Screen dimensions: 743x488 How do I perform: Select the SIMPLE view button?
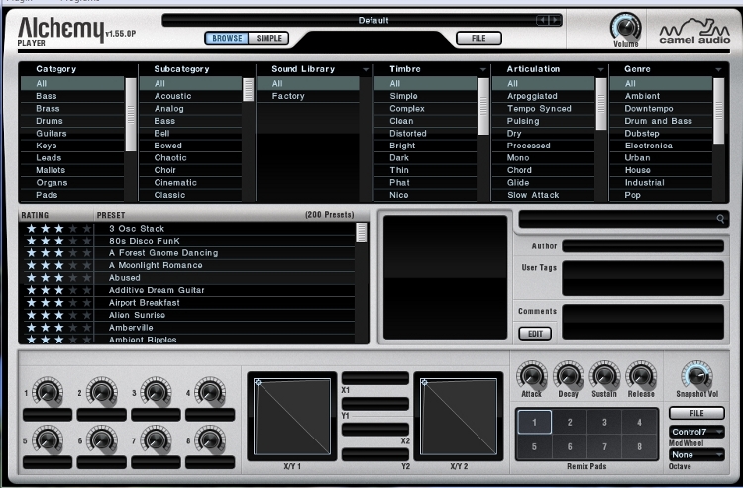point(268,38)
